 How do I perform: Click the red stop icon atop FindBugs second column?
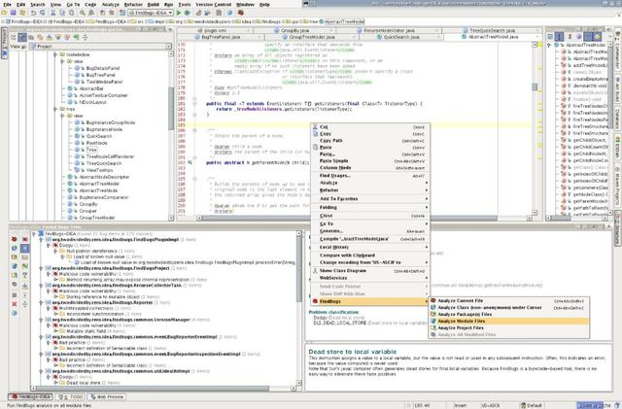click(x=24, y=239)
